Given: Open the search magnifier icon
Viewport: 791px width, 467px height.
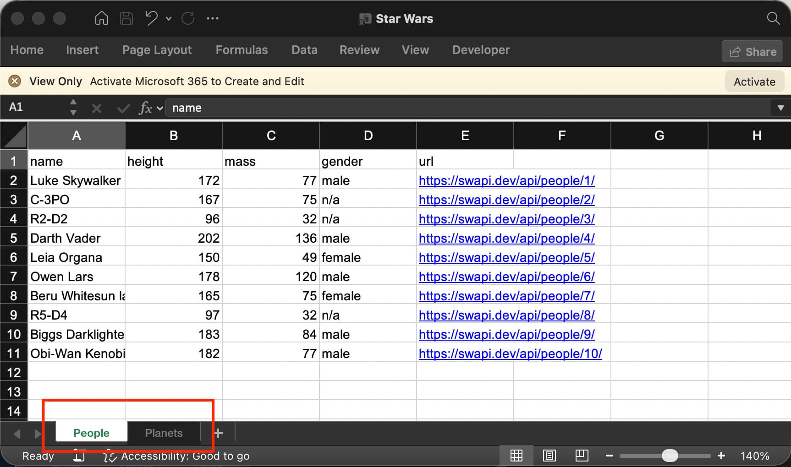Looking at the screenshot, I should click(773, 18).
